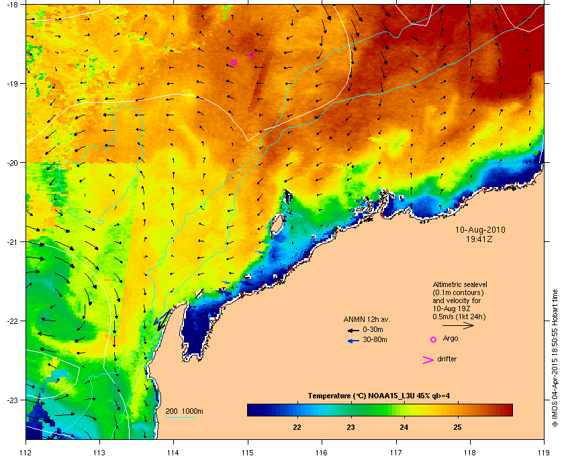Click the temperature color bar
The image size is (564, 456).
380,410
